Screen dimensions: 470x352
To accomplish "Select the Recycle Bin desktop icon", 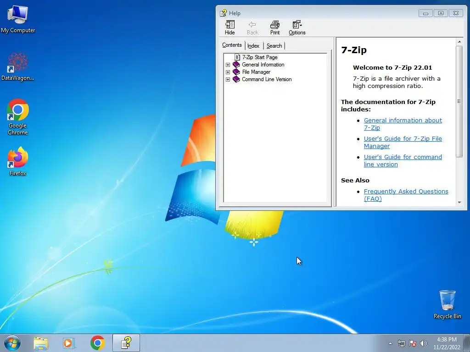I will click(x=447, y=304).
